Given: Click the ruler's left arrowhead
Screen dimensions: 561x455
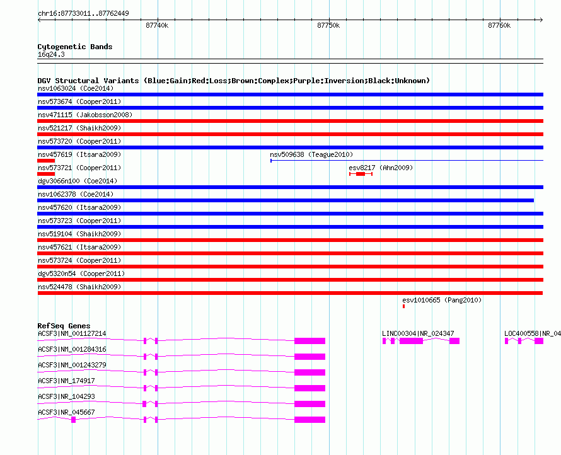Looking at the screenshot, I should point(39,20).
